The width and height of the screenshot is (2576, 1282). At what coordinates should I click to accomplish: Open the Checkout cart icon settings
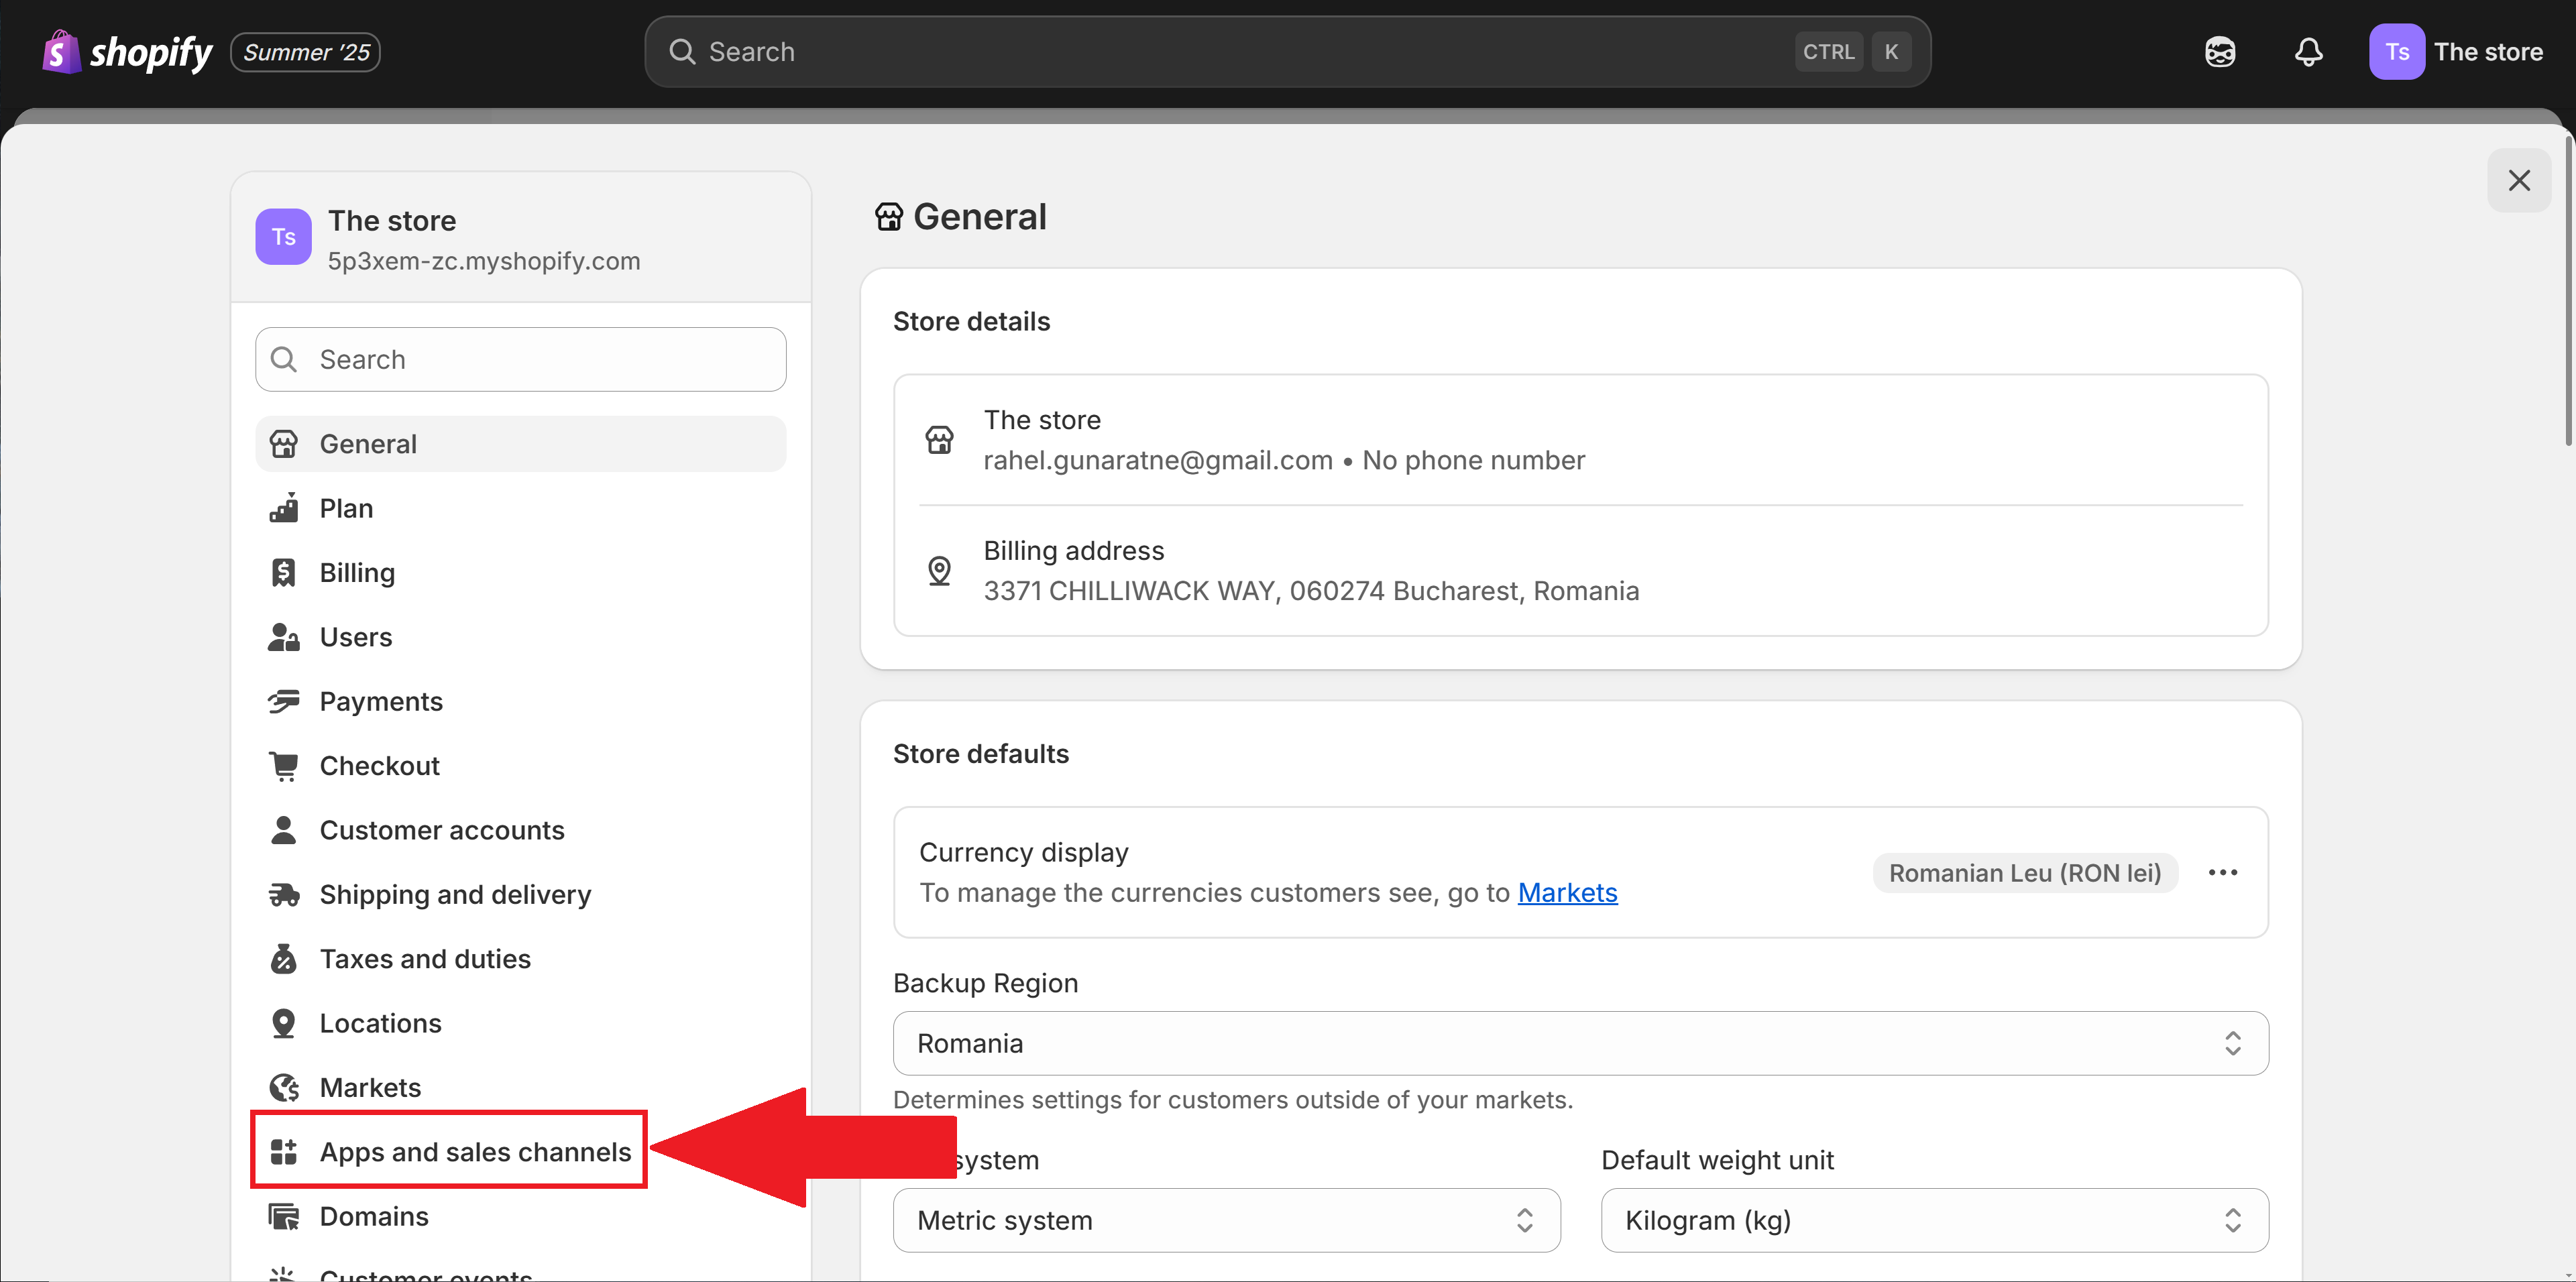click(x=284, y=765)
